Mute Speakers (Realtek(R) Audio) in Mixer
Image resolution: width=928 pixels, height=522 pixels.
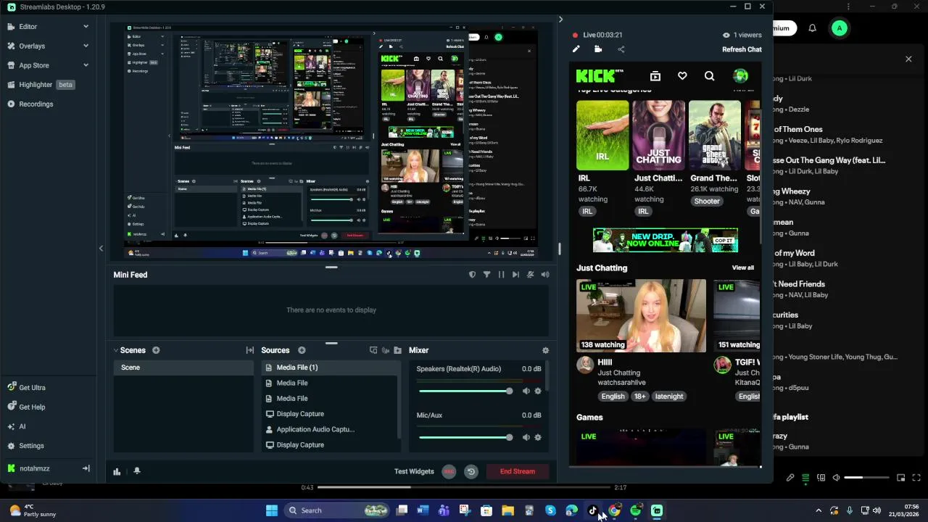click(526, 391)
